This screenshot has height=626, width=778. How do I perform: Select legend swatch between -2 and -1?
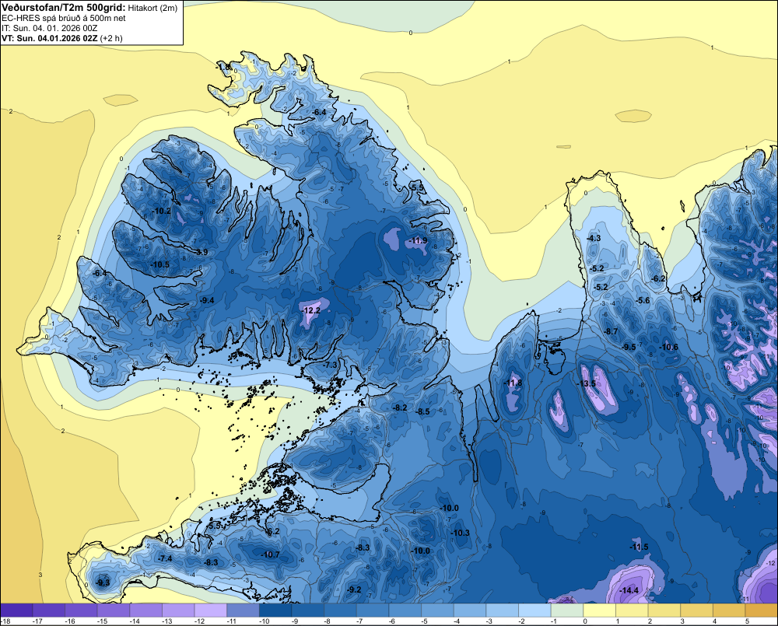535,610
